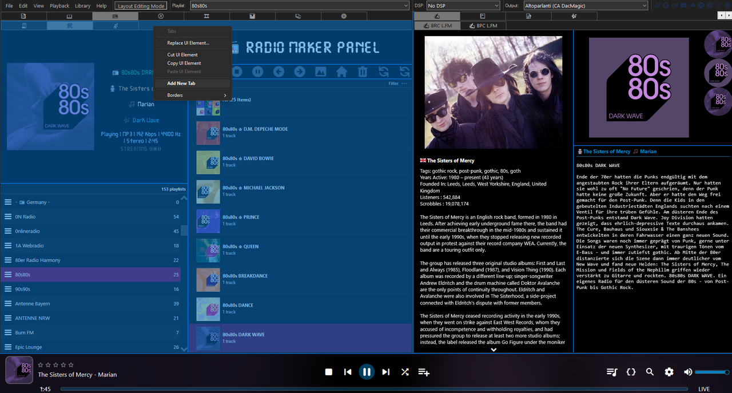Click the back arrow in Radio Maker Panel
This screenshot has height=393, width=732.
point(279,72)
